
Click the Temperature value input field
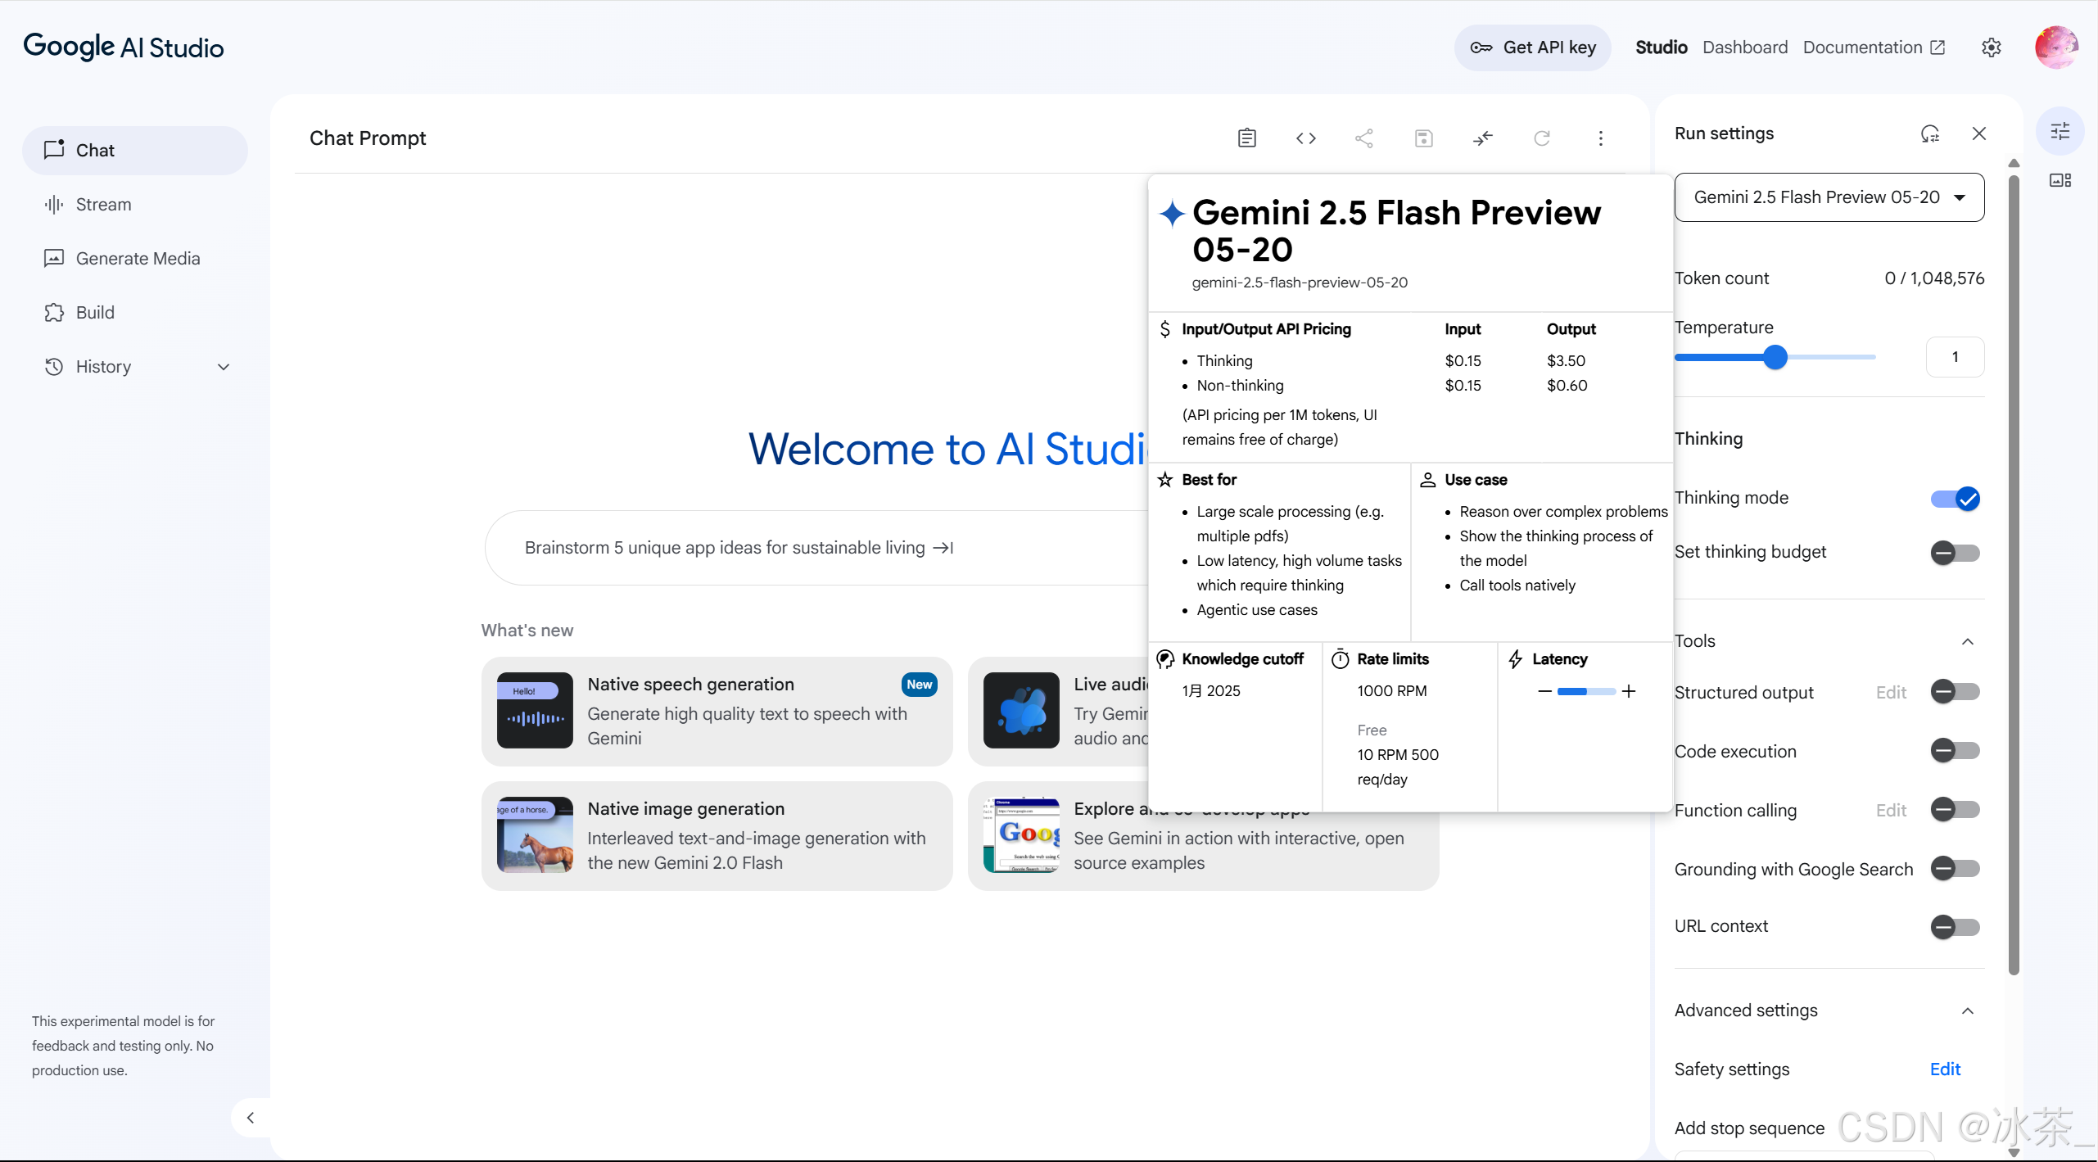1955,357
